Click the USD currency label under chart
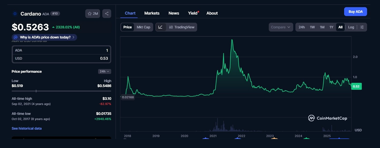 click(358, 130)
